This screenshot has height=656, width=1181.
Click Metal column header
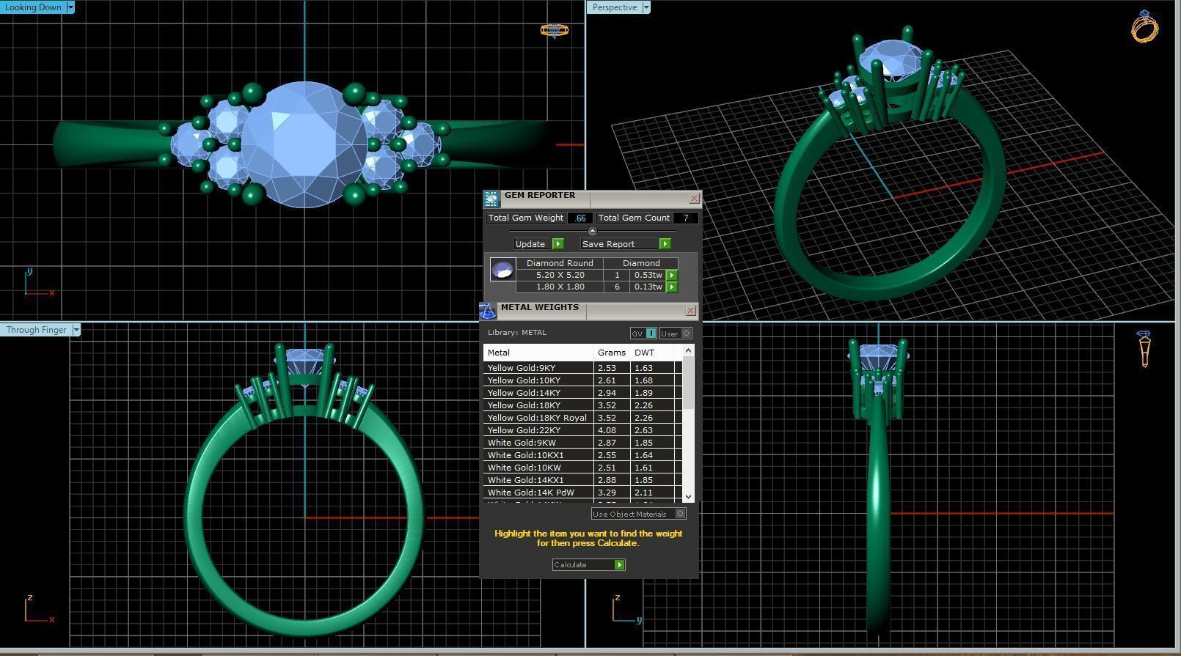point(538,353)
